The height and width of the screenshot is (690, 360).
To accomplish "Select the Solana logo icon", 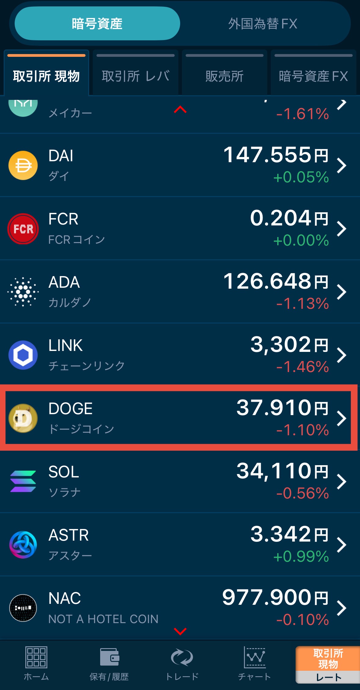I will (x=23, y=481).
